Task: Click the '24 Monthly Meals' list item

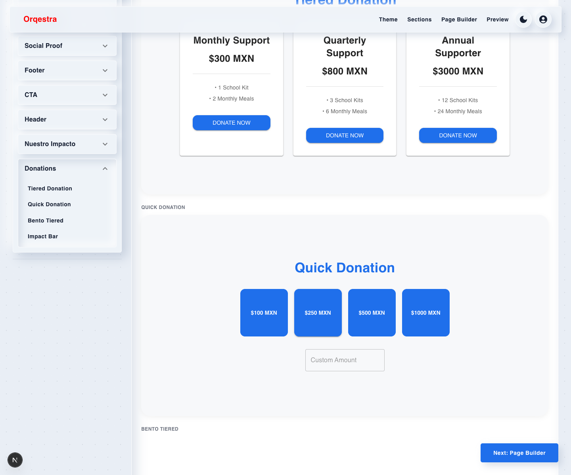Action: pyautogui.click(x=458, y=111)
